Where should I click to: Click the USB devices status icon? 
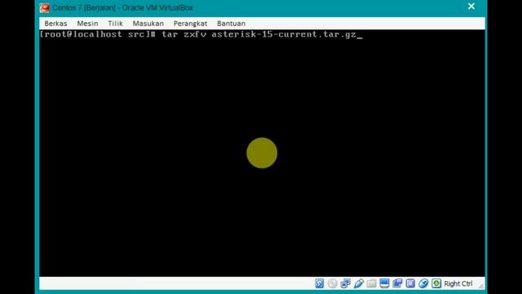coord(359,283)
